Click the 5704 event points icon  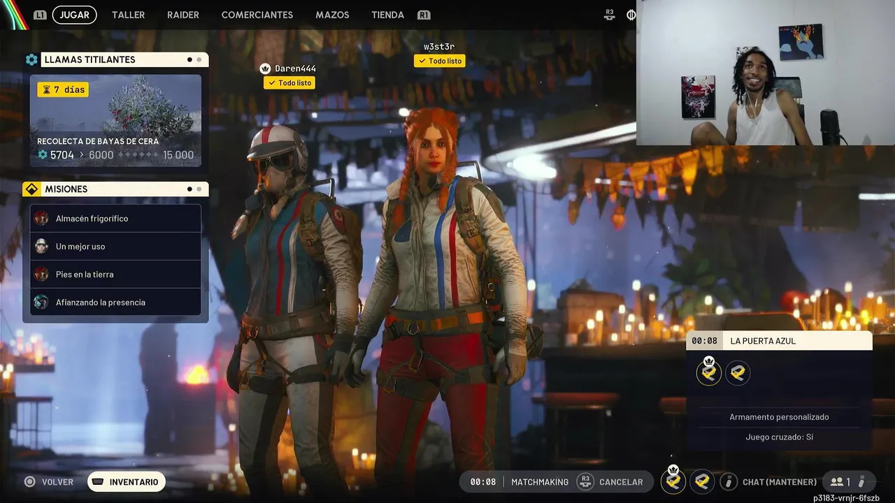[43, 155]
